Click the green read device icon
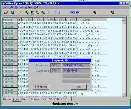Image resolution: width=131 pixels, height=109 pixels. tap(27, 13)
